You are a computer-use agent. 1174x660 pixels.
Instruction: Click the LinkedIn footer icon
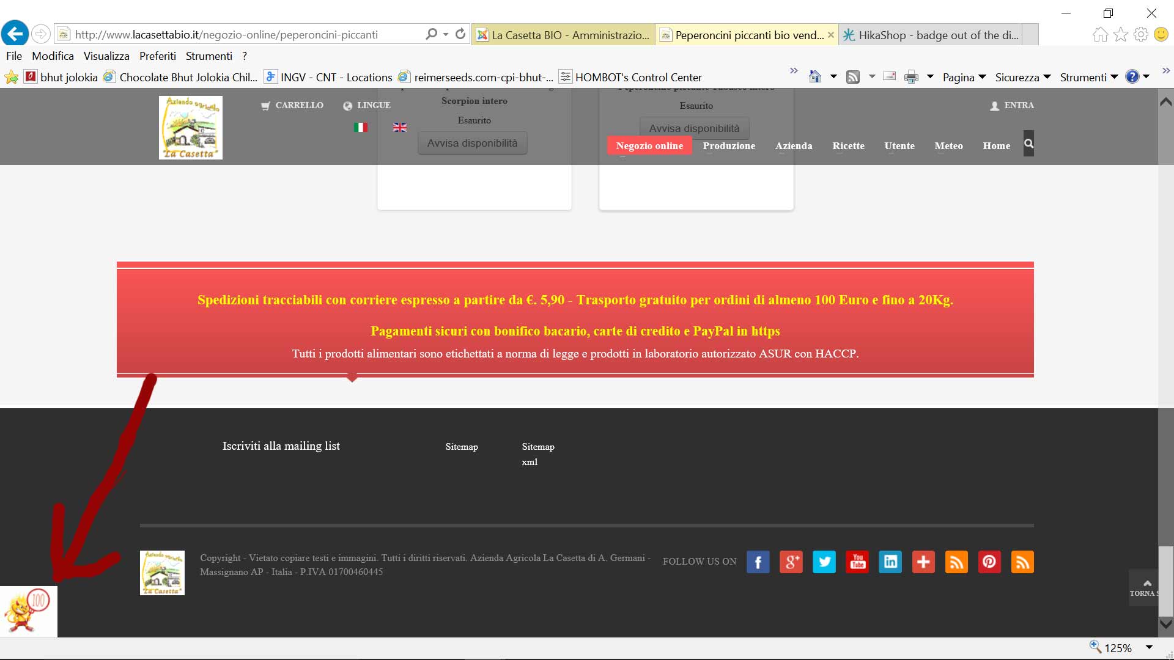click(x=890, y=562)
